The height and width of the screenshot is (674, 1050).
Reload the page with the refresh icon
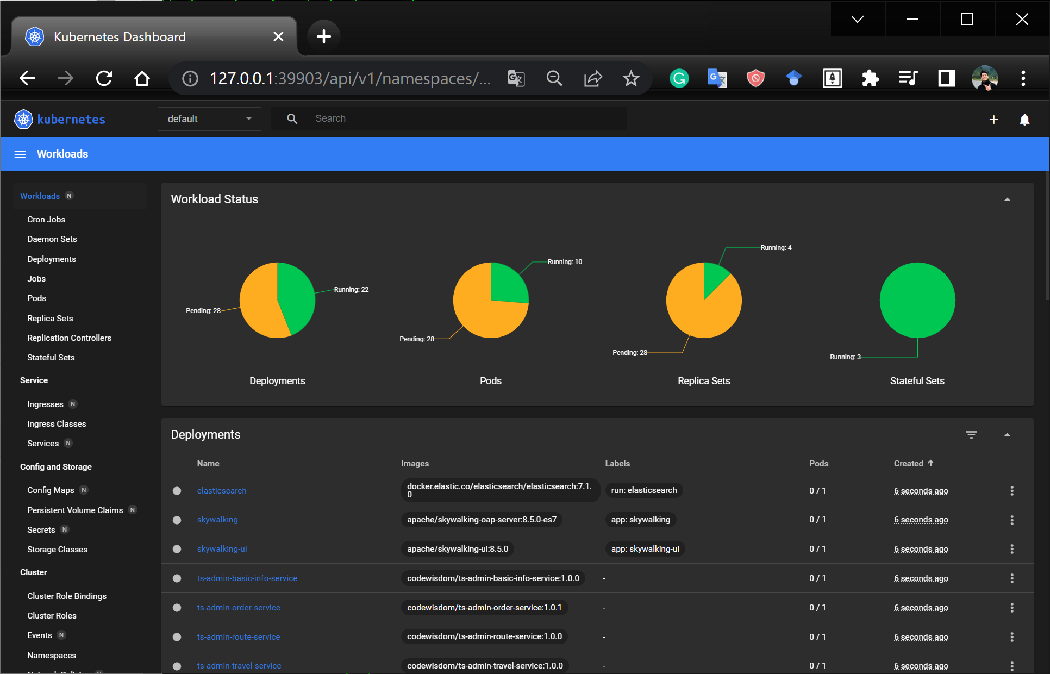point(104,78)
